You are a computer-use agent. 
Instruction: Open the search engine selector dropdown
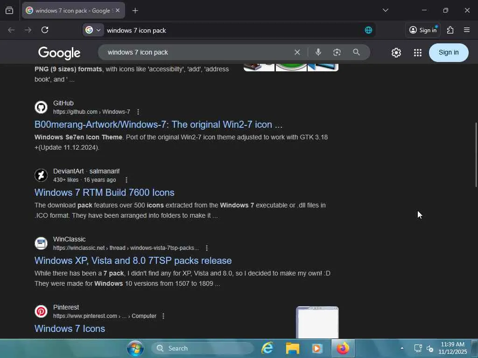[x=93, y=30]
